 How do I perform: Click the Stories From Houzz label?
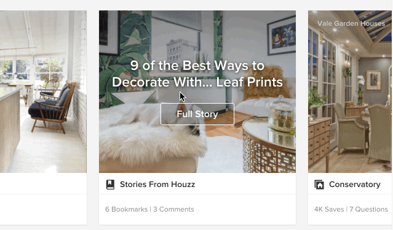157,185
